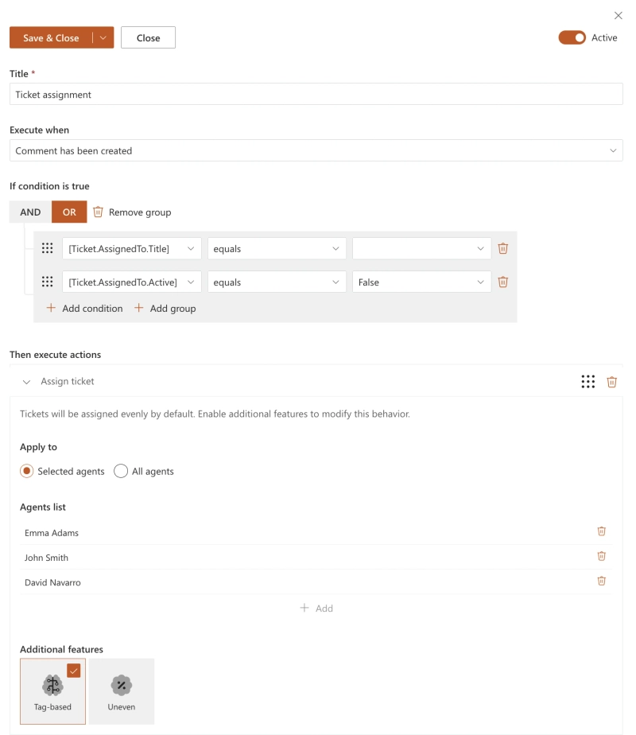Click the Save & Close button
The height and width of the screenshot is (735, 636).
51,37
